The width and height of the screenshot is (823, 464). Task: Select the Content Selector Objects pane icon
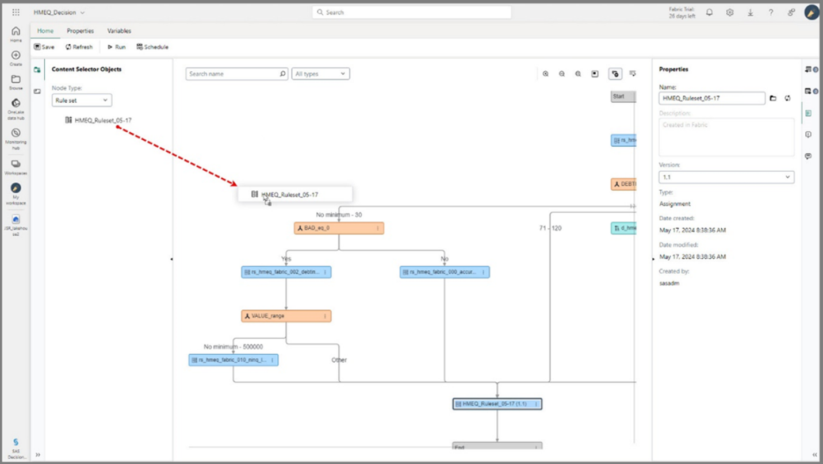(x=37, y=70)
